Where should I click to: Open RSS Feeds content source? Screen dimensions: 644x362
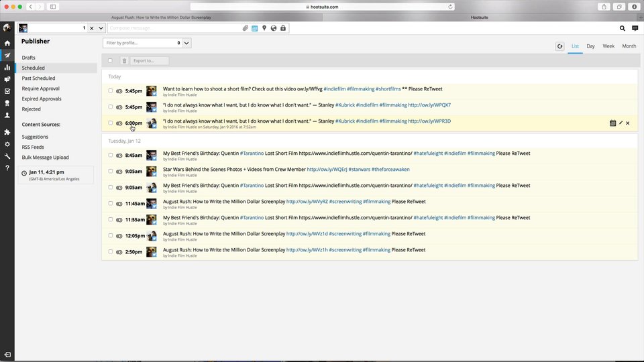[32, 147]
